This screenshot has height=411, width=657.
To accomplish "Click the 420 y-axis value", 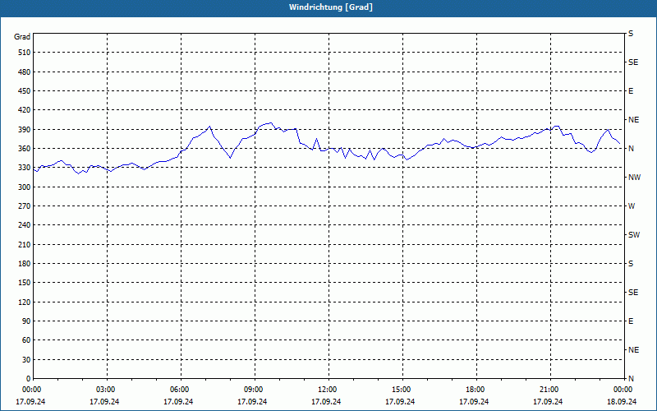I will [x=25, y=110].
